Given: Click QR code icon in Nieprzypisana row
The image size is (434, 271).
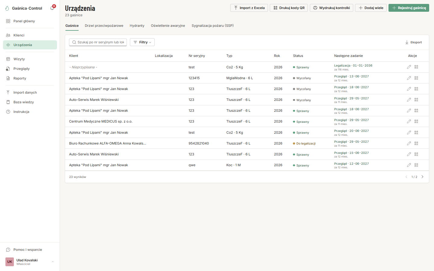Looking at the screenshot, I should pos(416,67).
